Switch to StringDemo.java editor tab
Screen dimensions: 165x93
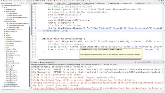74,3
